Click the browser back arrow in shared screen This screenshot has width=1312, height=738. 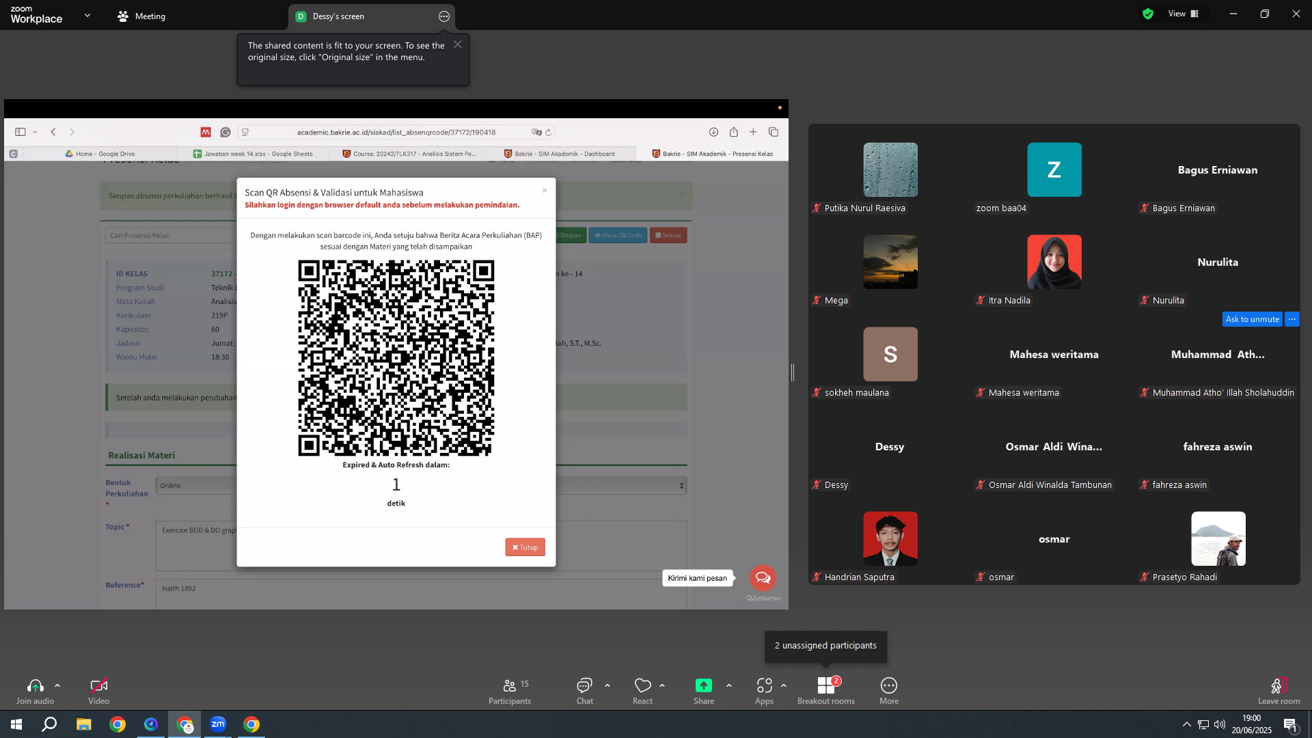(53, 132)
